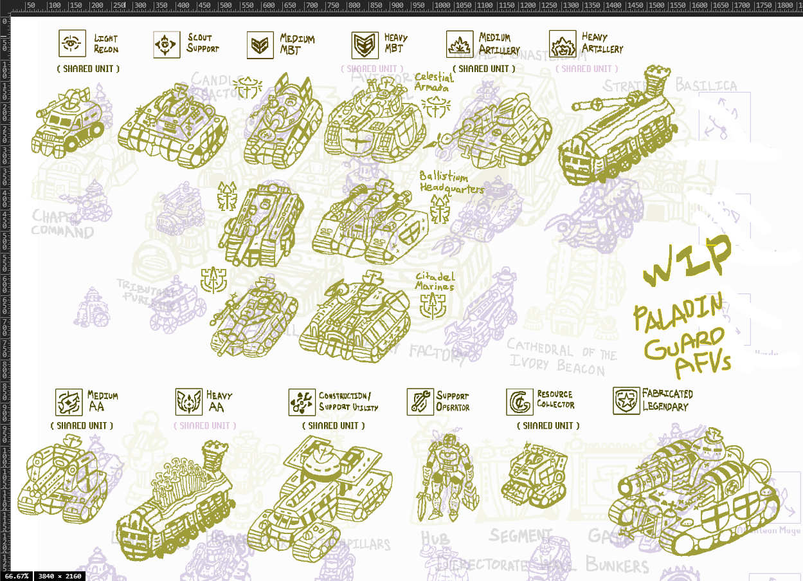The height and width of the screenshot is (581, 803).
Task: Click the 'Heavy AA' label text
Action: 220,401
